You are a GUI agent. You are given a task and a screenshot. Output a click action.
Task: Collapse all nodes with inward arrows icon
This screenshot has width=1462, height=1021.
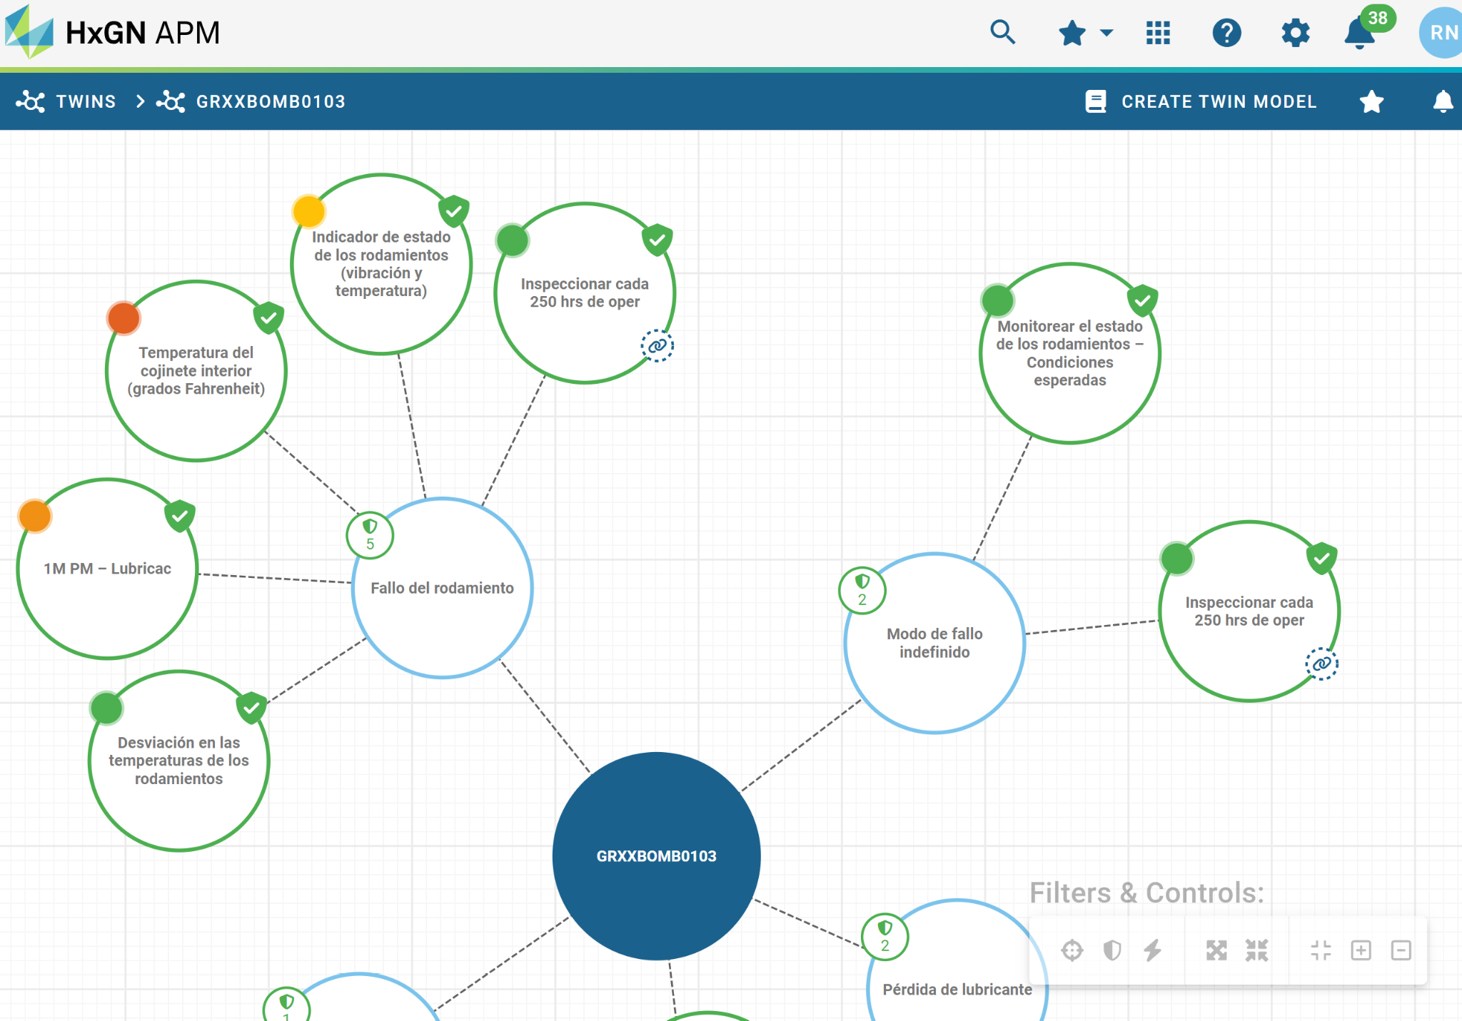(x=1256, y=950)
